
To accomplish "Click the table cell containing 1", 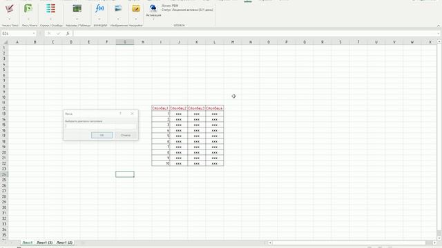I will 161,114.
